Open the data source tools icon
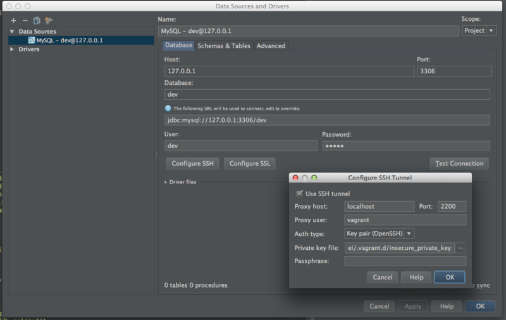 pyautogui.click(x=49, y=21)
